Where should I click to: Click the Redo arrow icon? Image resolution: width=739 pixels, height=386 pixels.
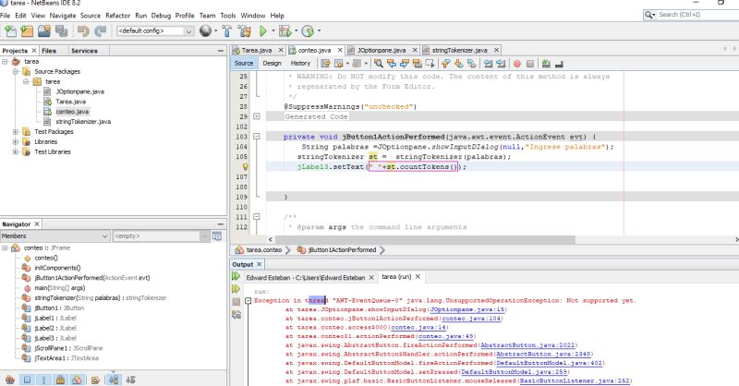[100, 31]
